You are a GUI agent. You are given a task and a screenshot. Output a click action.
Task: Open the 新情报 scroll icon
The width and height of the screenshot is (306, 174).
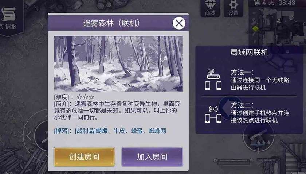[x=9, y=18]
